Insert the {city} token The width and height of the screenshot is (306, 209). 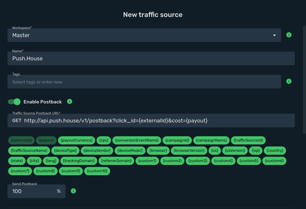click(x=34, y=161)
